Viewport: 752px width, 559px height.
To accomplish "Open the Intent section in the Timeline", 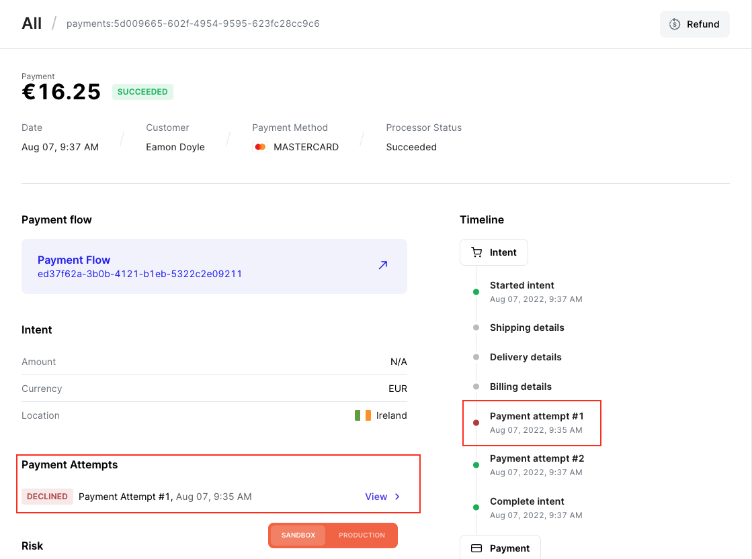I will coord(494,252).
